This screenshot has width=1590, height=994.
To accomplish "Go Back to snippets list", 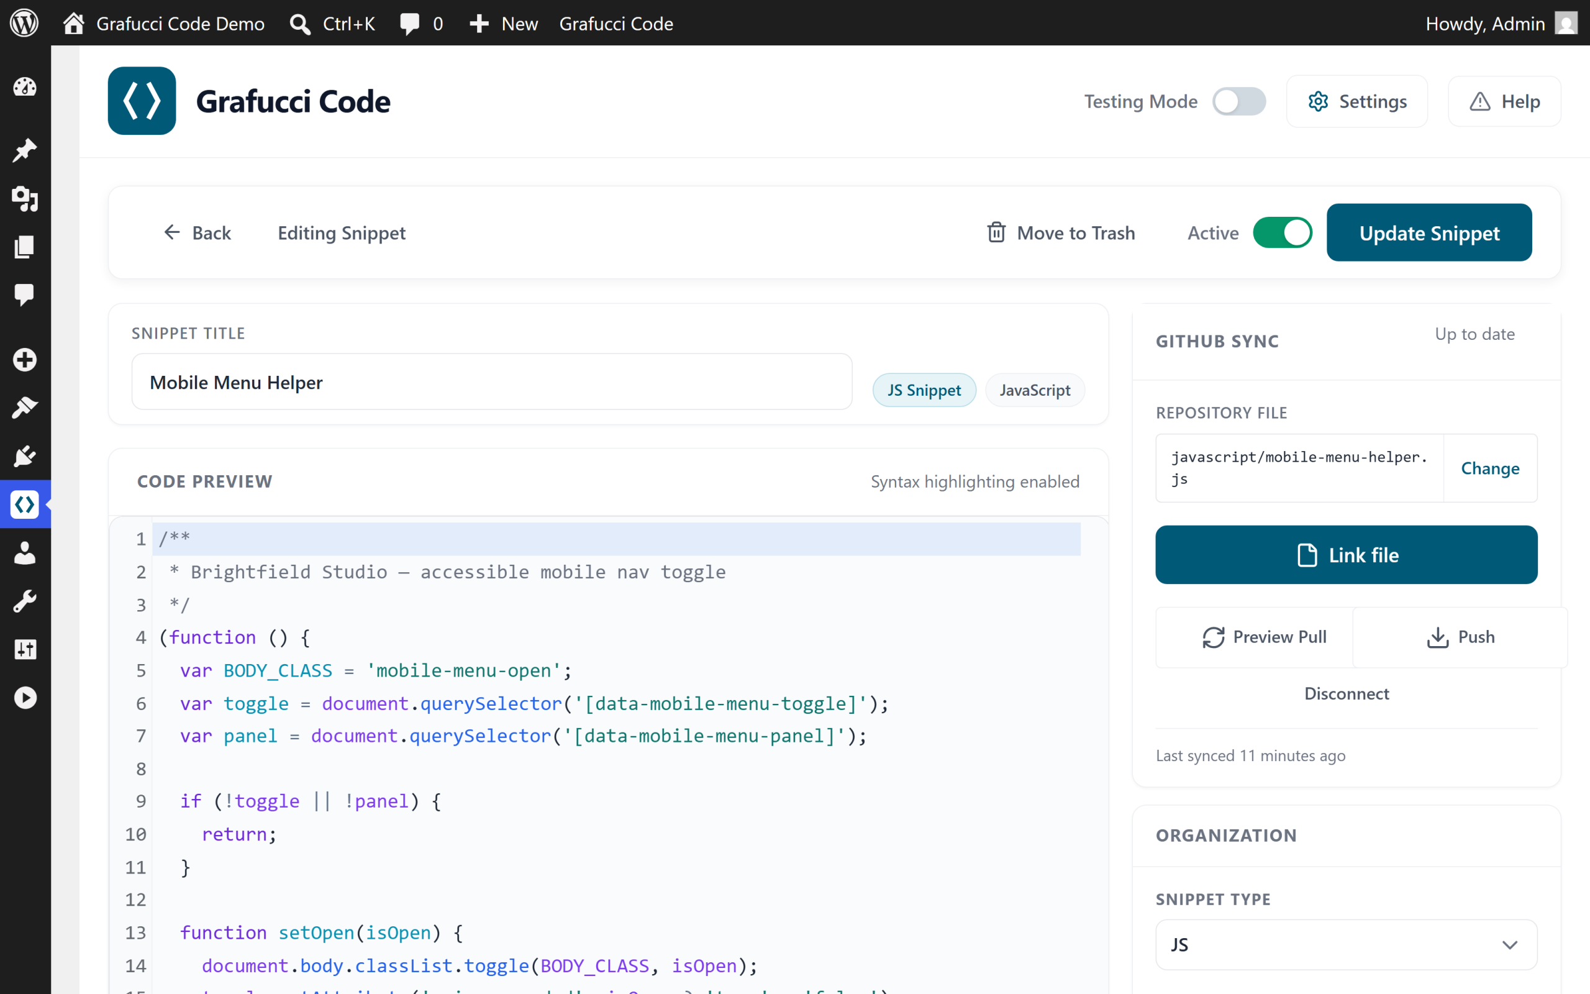I will click(x=196, y=233).
